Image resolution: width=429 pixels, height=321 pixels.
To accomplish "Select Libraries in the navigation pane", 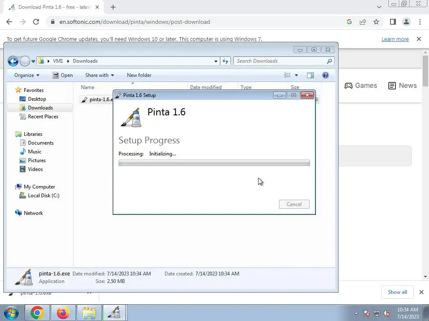I will 33,134.
